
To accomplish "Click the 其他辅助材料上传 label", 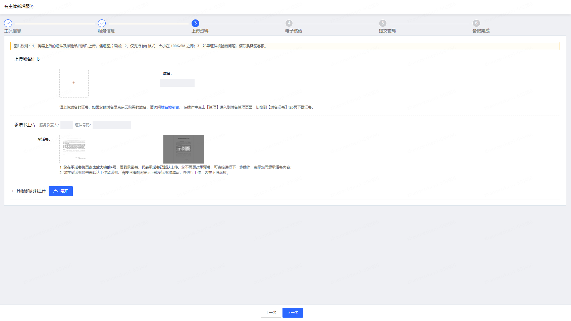I will (31, 191).
